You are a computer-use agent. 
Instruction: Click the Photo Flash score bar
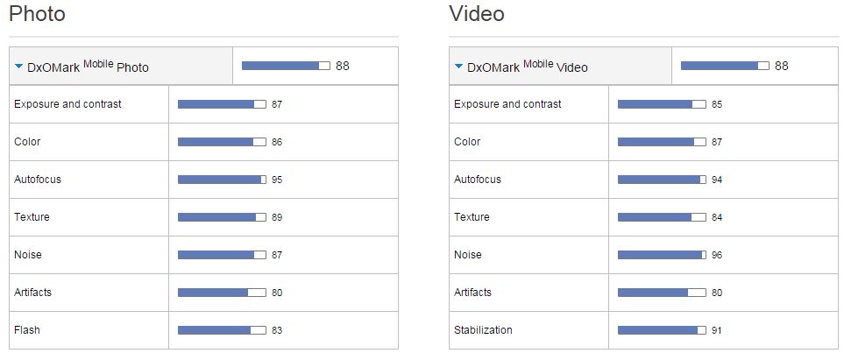coord(222,330)
